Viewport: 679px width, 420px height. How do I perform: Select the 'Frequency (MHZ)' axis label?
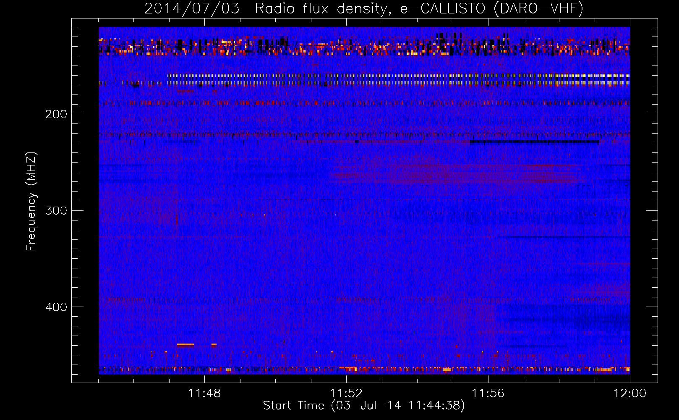pyautogui.click(x=31, y=201)
